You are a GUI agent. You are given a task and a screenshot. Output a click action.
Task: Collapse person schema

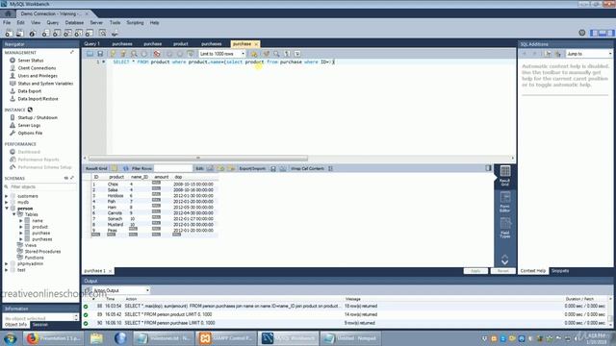click(x=7, y=209)
